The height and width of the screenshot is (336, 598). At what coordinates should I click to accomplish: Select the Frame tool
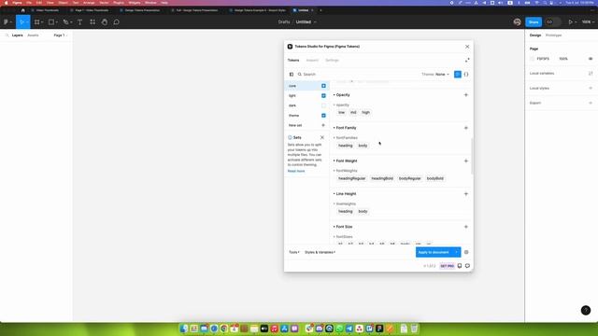37,22
